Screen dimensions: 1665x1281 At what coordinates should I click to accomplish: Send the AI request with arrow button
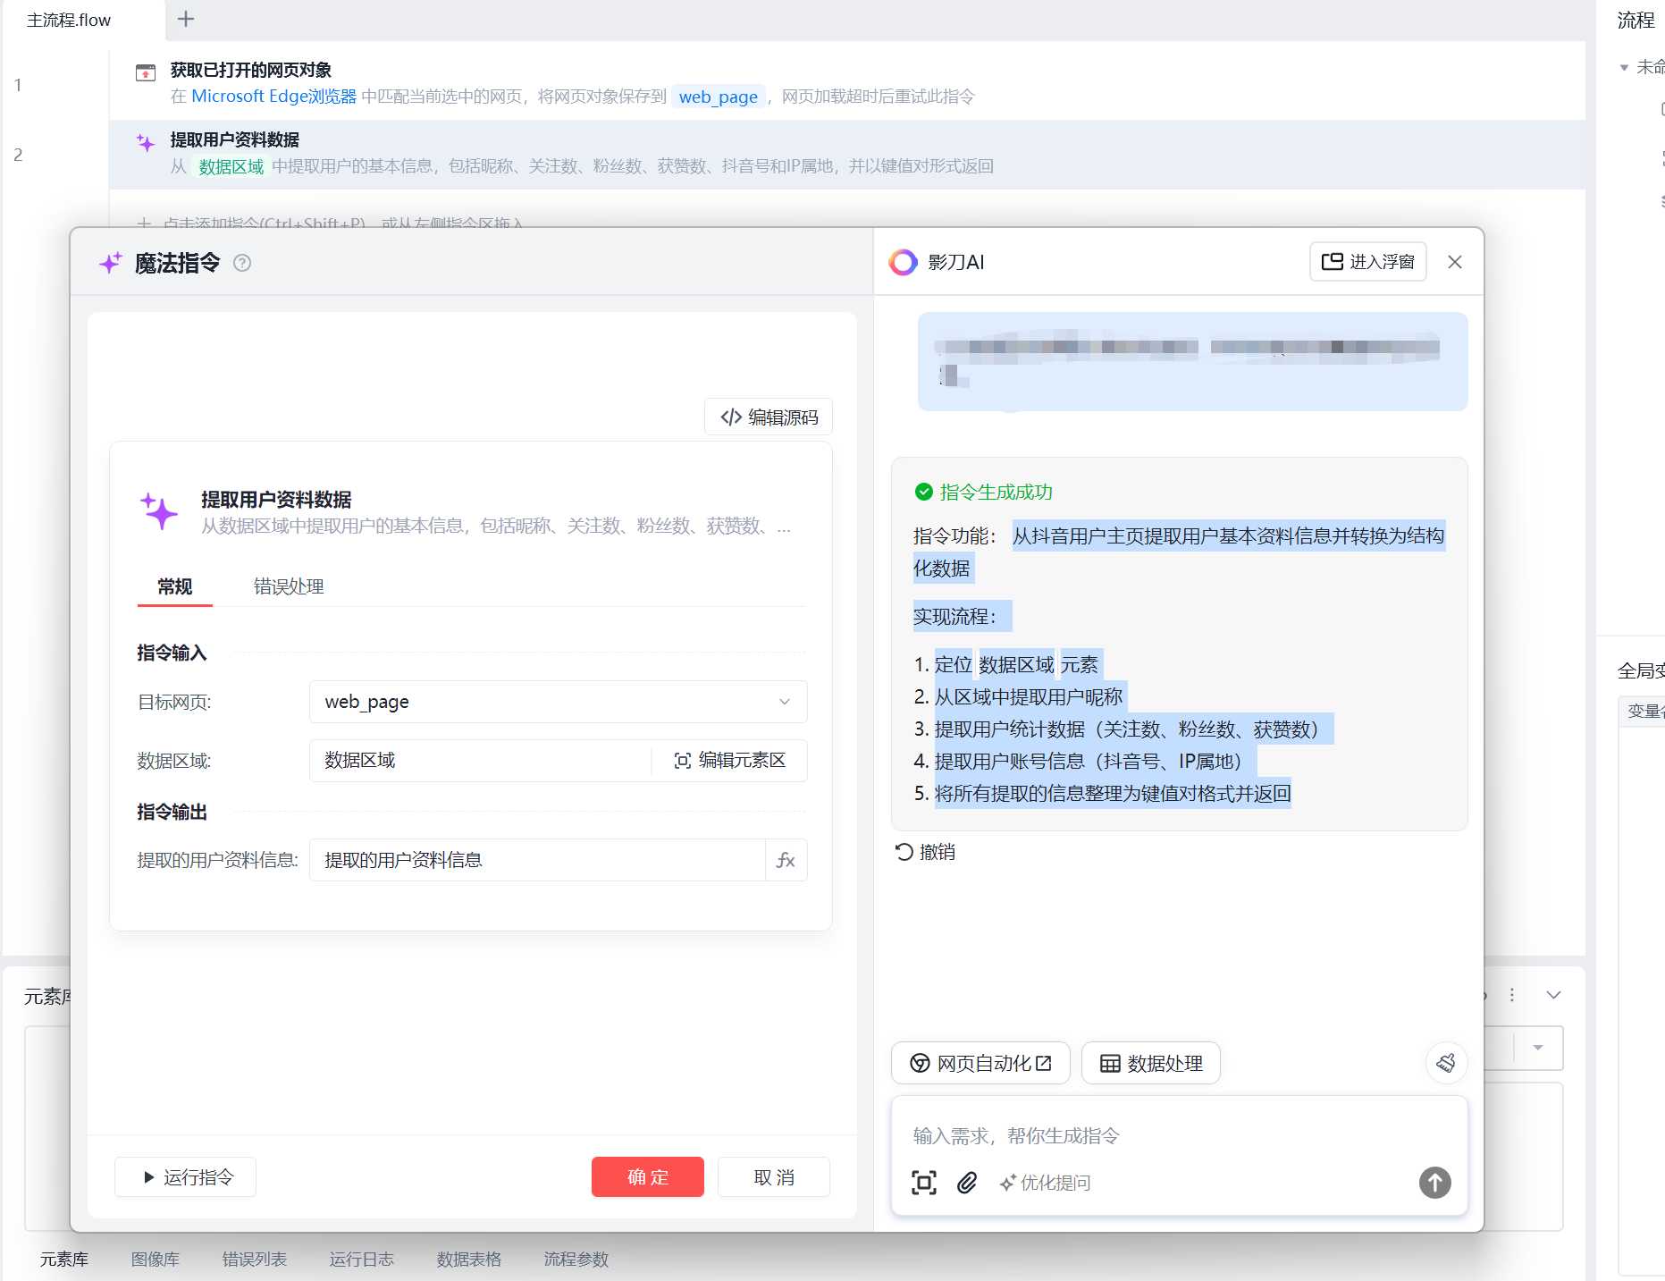tap(1434, 1183)
